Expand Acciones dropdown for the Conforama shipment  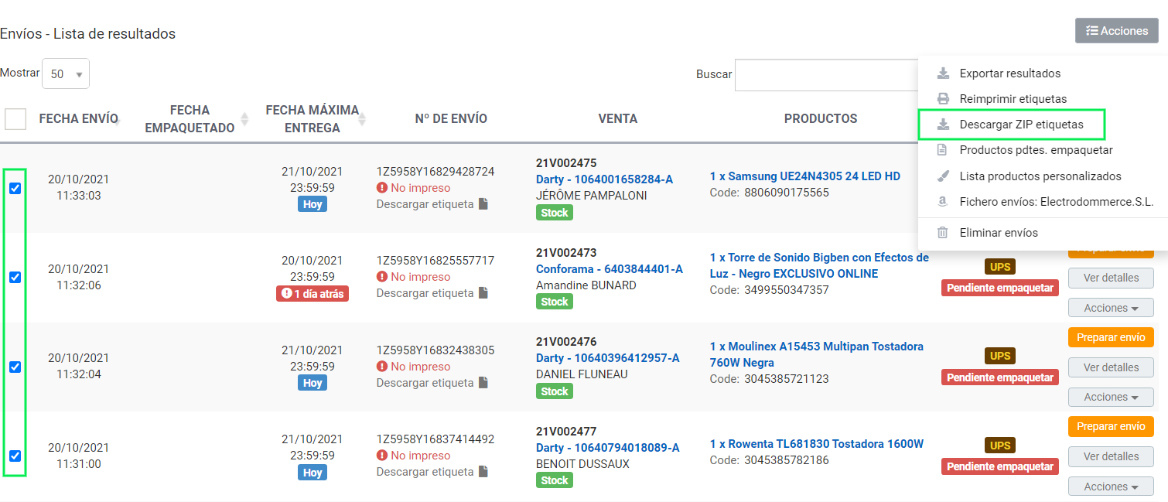coord(1111,308)
